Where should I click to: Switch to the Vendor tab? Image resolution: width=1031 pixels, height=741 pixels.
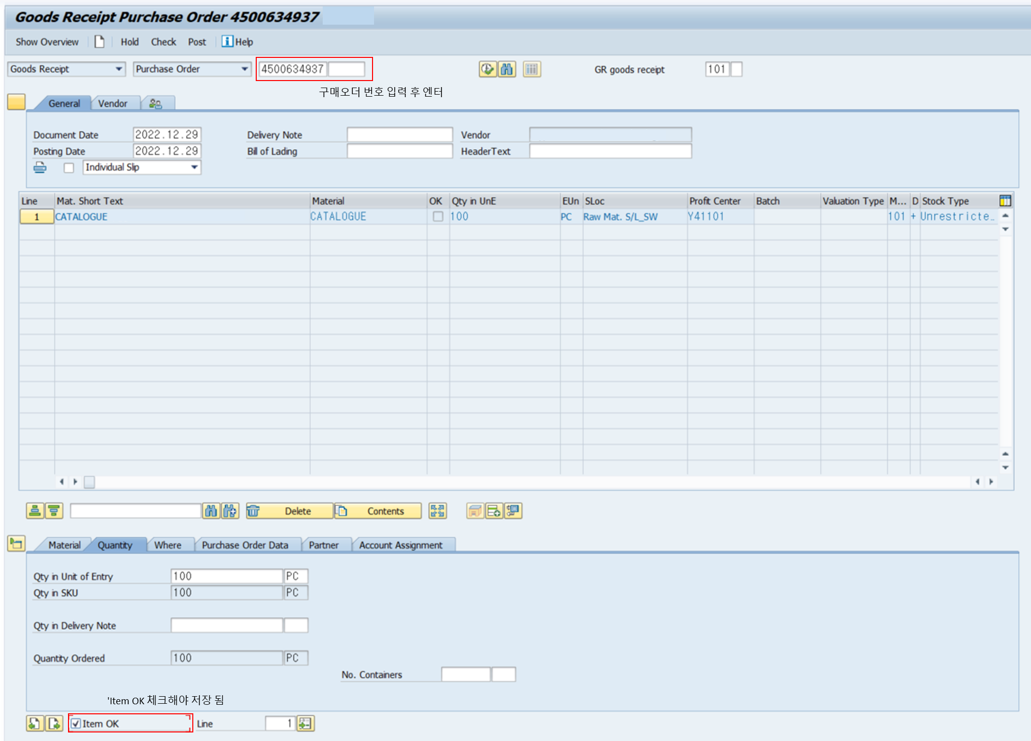[112, 103]
